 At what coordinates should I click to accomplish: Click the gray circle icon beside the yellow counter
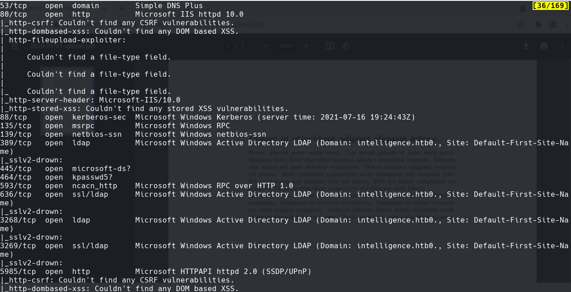pyautogui.click(x=523, y=9)
